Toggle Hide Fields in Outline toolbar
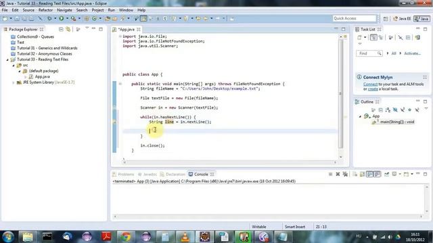This screenshot has height=243, width=433. click(395, 110)
